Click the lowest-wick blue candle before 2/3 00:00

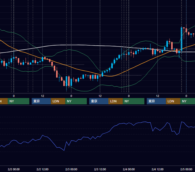[67, 81]
